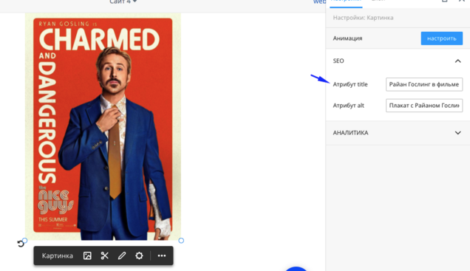
Task: Click the Атрибут alt label
Action: pos(348,106)
